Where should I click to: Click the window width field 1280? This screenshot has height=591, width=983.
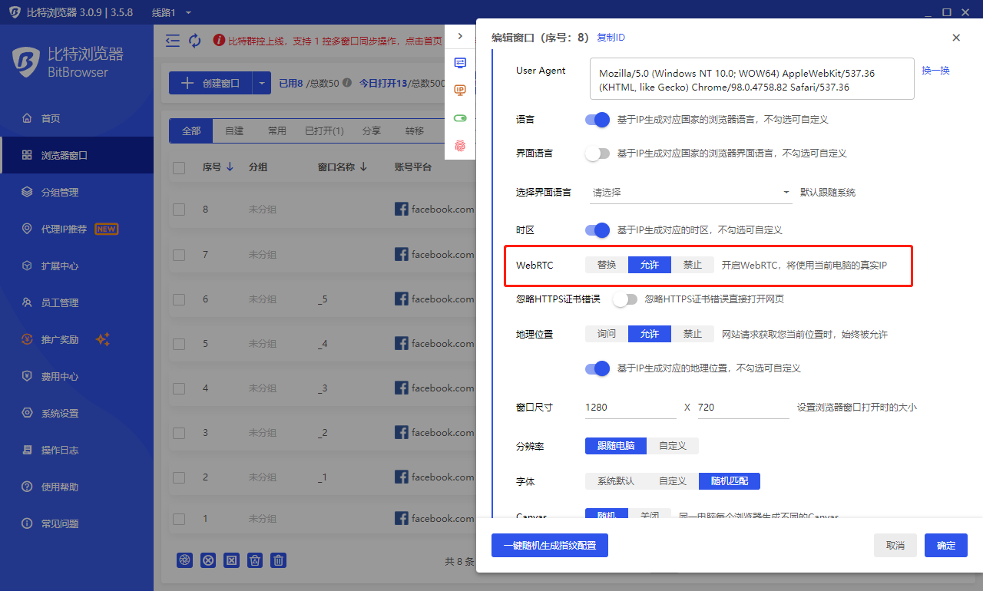tap(631, 408)
